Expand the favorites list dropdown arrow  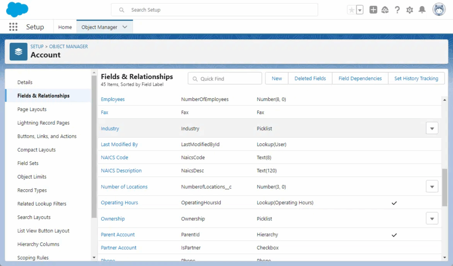[x=360, y=10]
